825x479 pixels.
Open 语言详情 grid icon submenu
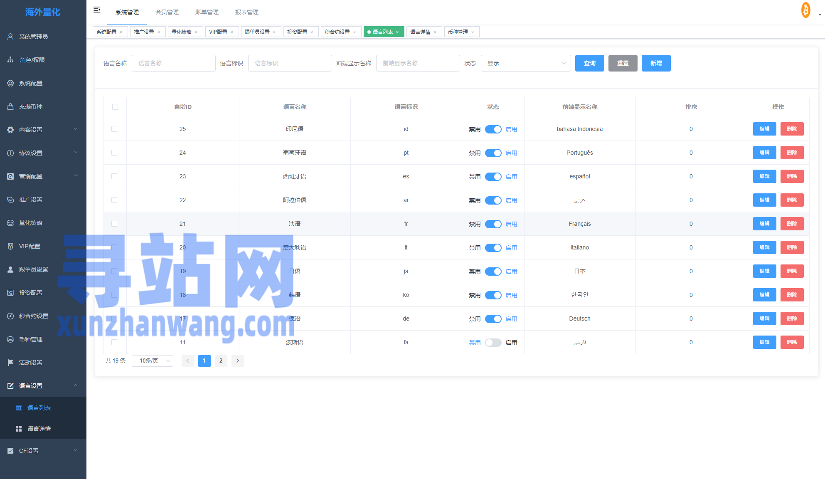pyautogui.click(x=19, y=429)
